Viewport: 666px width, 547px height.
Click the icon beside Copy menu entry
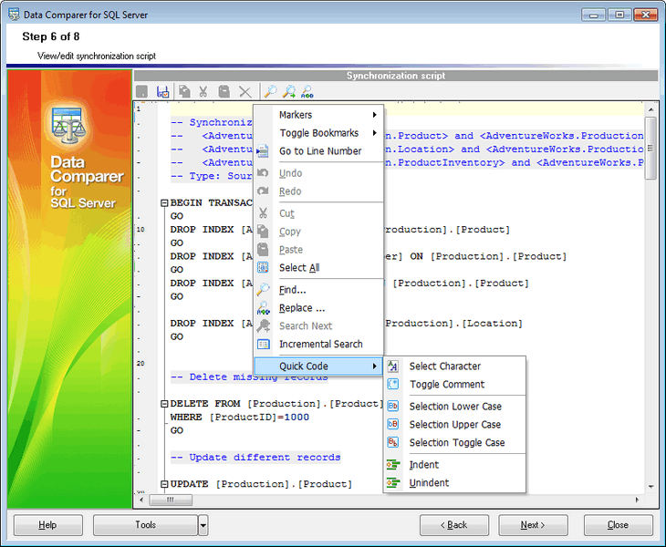click(x=263, y=232)
